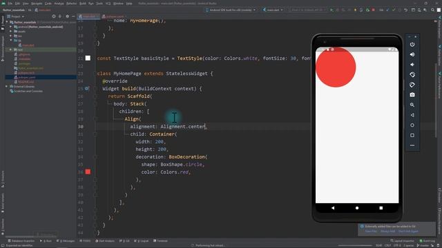Open the Code menu
The width and height of the screenshot is (442, 248).
pyautogui.click(x=48, y=3)
